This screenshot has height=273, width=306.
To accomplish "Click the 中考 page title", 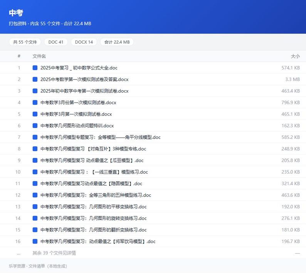I will coord(16,13).
